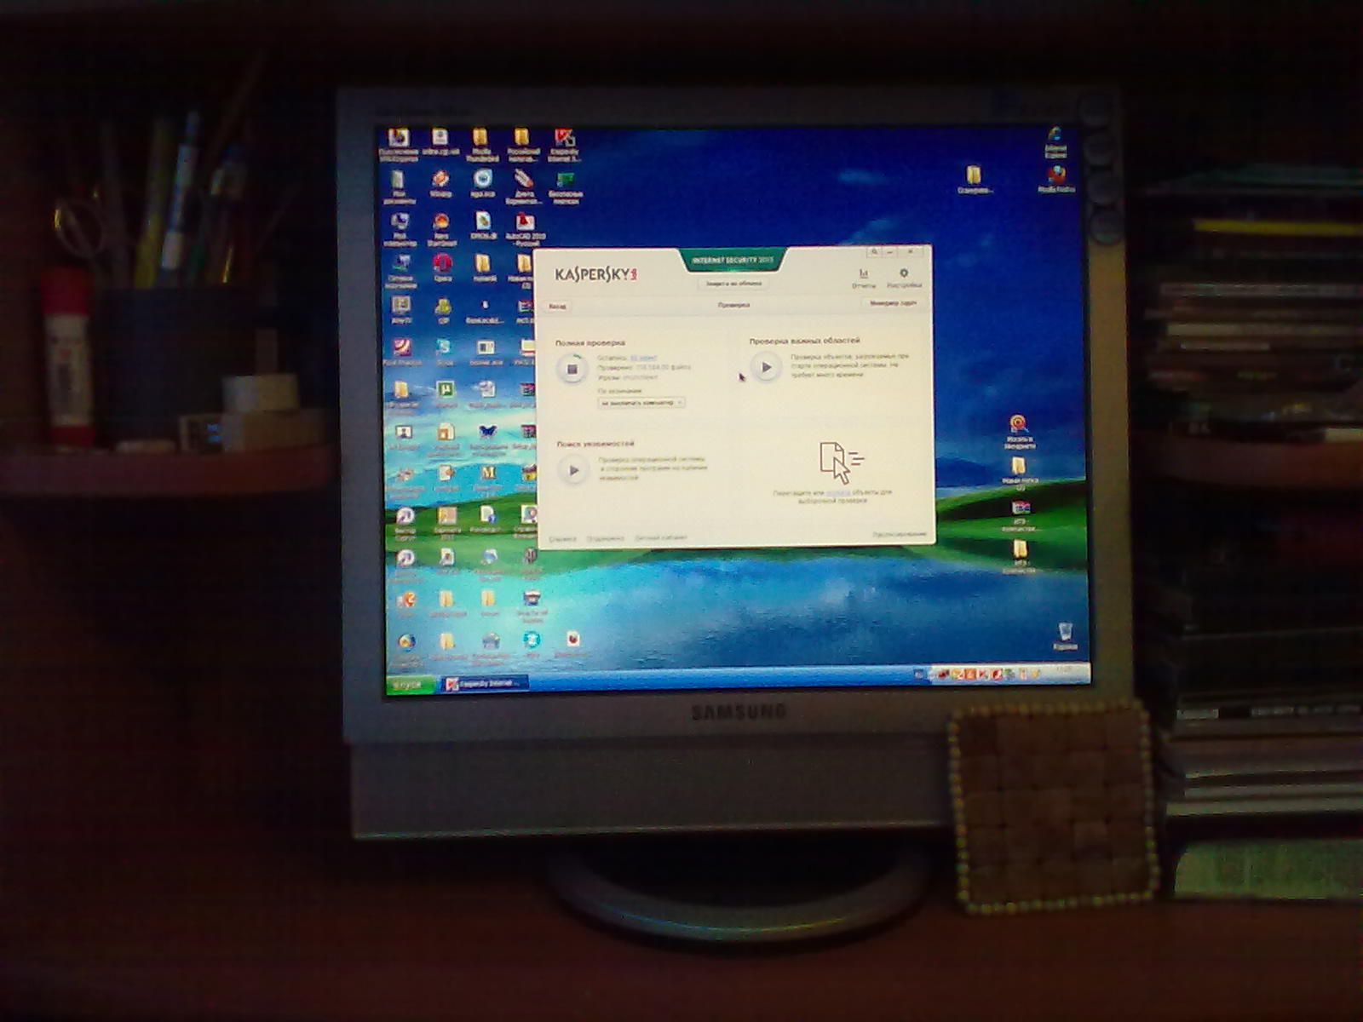
Task: Click the cloud protection button under header
Action: [733, 283]
